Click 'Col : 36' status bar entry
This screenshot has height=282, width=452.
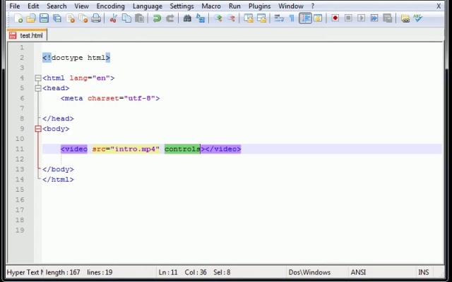pyautogui.click(x=196, y=272)
